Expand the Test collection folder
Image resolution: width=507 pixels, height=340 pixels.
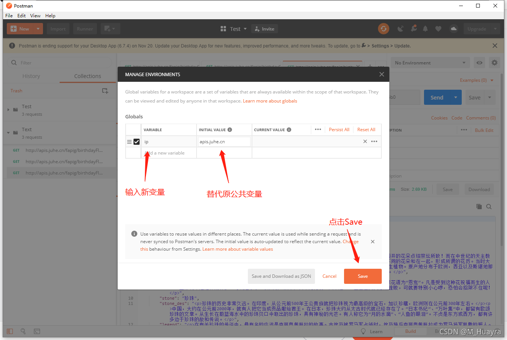(8, 110)
